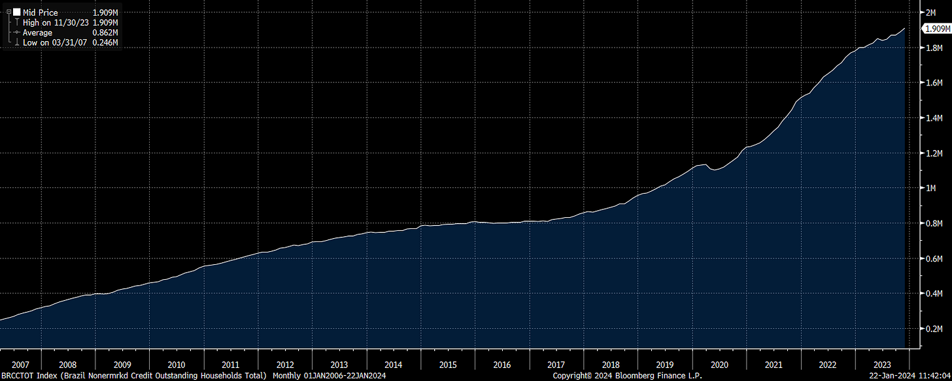Click the 2023 x-axis year label
Screen dimensions: 952x381
882,365
